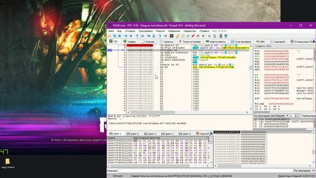Click the fx Functions toolbar icon

click(198, 36)
